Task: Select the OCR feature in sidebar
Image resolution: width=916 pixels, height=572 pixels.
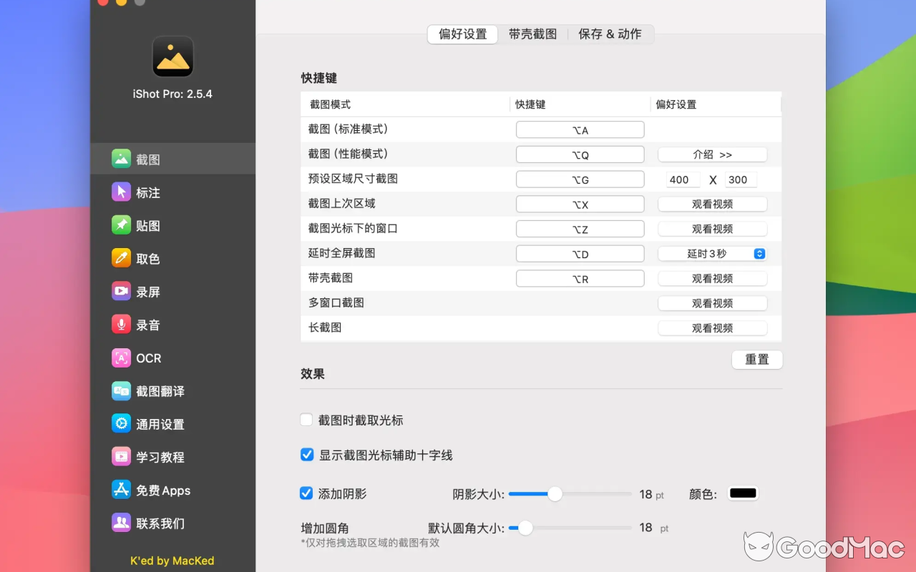Action: (147, 357)
